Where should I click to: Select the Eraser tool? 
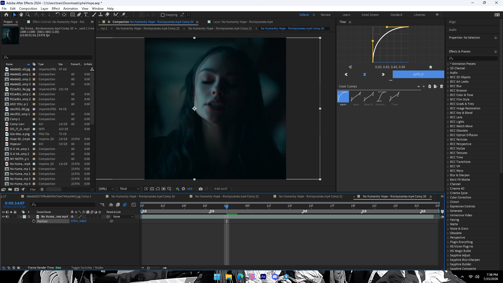coord(107,15)
